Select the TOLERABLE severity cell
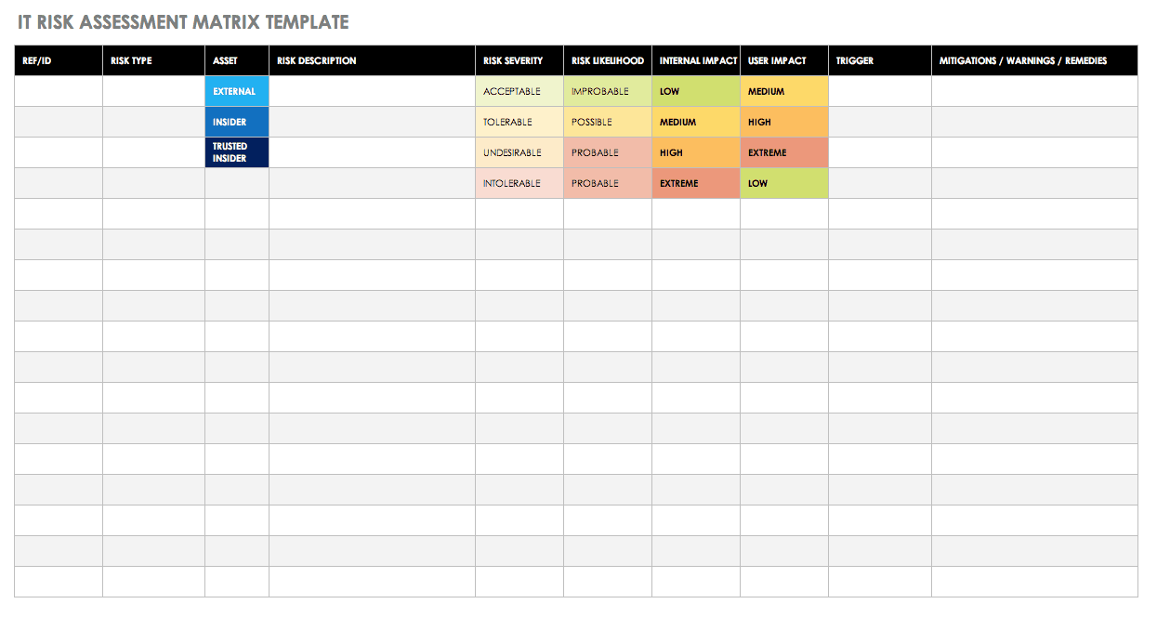 519,122
